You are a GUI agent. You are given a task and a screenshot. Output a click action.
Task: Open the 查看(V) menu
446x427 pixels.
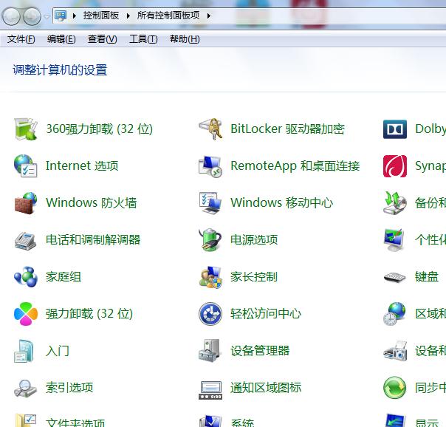tap(102, 39)
